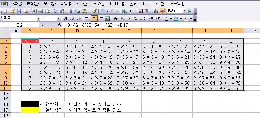Open a file with the folder icon
Image resolution: width=260 pixels, height=118 pixels.
point(12,11)
